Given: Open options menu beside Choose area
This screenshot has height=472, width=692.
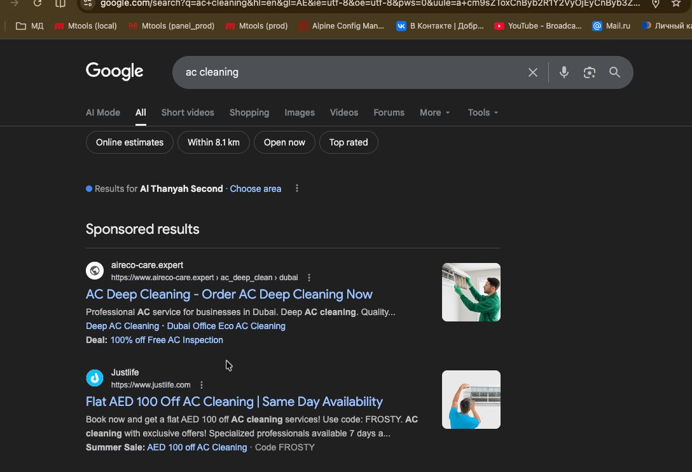Looking at the screenshot, I should pos(296,189).
